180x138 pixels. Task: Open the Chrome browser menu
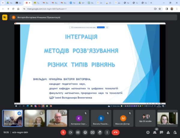[177, 9]
